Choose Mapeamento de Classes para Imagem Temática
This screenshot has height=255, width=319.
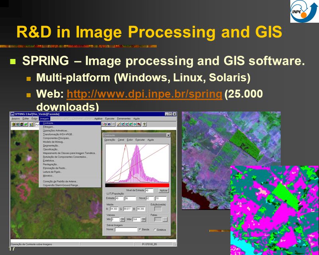click(x=70, y=153)
